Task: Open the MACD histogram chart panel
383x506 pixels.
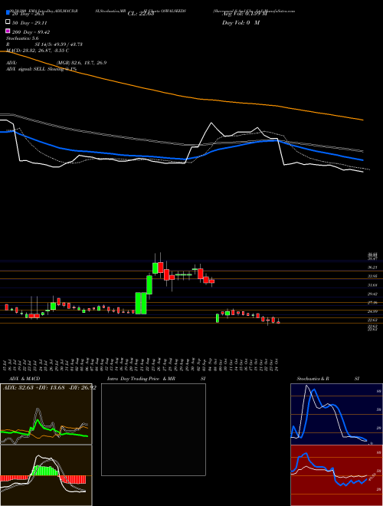Action: (x=46, y=475)
